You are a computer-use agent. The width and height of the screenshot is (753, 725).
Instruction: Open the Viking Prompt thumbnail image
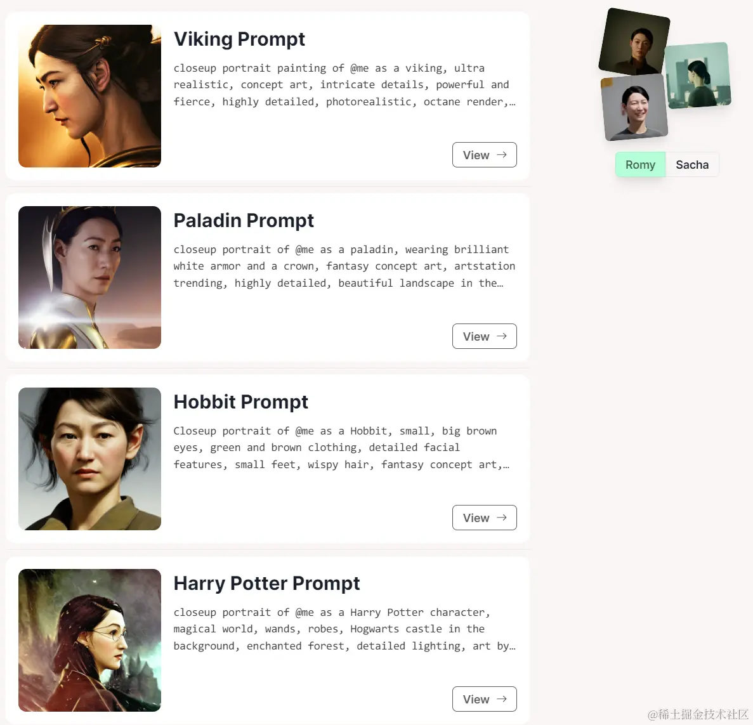[x=90, y=96]
